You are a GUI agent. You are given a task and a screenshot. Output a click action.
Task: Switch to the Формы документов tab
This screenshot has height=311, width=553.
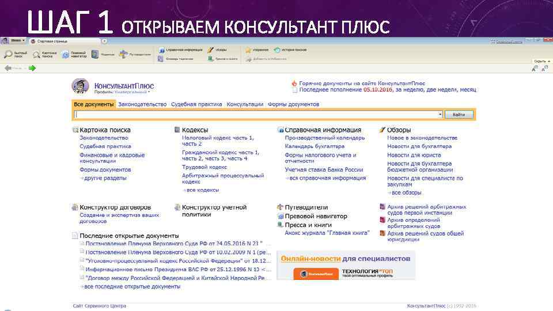[293, 104]
